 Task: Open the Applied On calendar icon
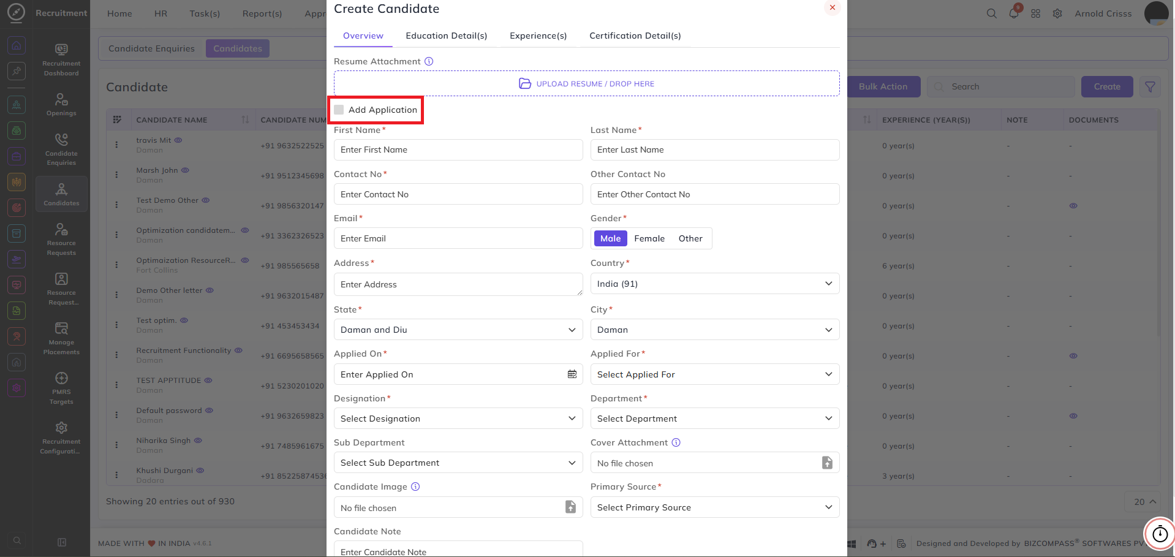point(572,374)
